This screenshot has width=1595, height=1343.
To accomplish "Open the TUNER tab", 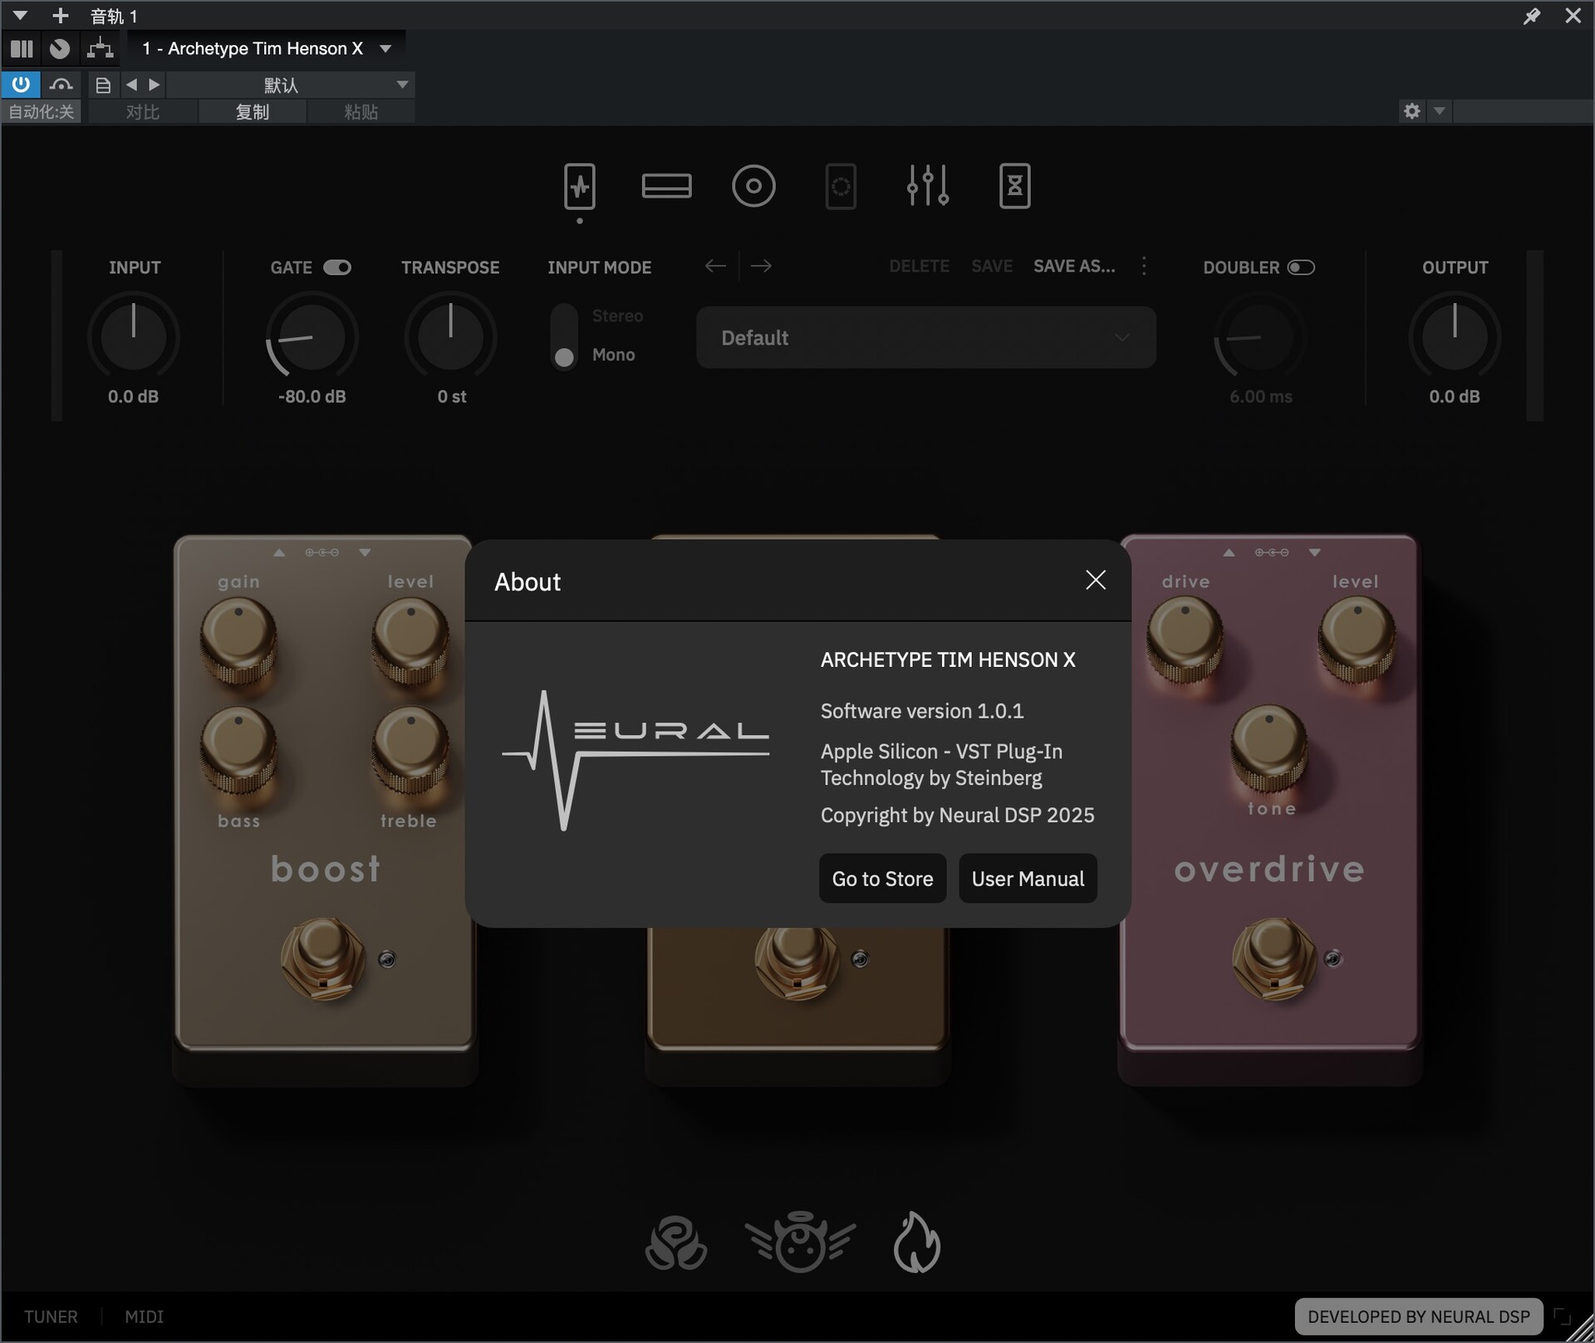I will [51, 1316].
